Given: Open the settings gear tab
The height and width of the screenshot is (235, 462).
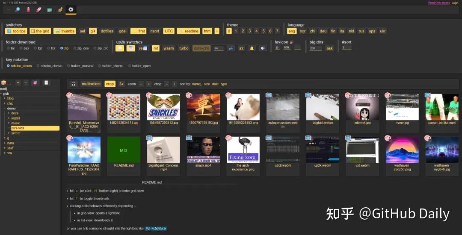Looking at the screenshot, I should pos(71,9).
